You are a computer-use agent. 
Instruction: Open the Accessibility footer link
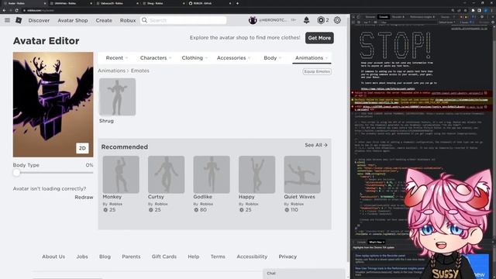point(252,257)
